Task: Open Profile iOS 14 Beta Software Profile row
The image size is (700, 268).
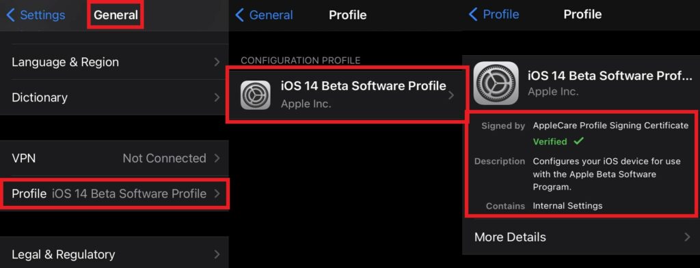Action: 114,194
